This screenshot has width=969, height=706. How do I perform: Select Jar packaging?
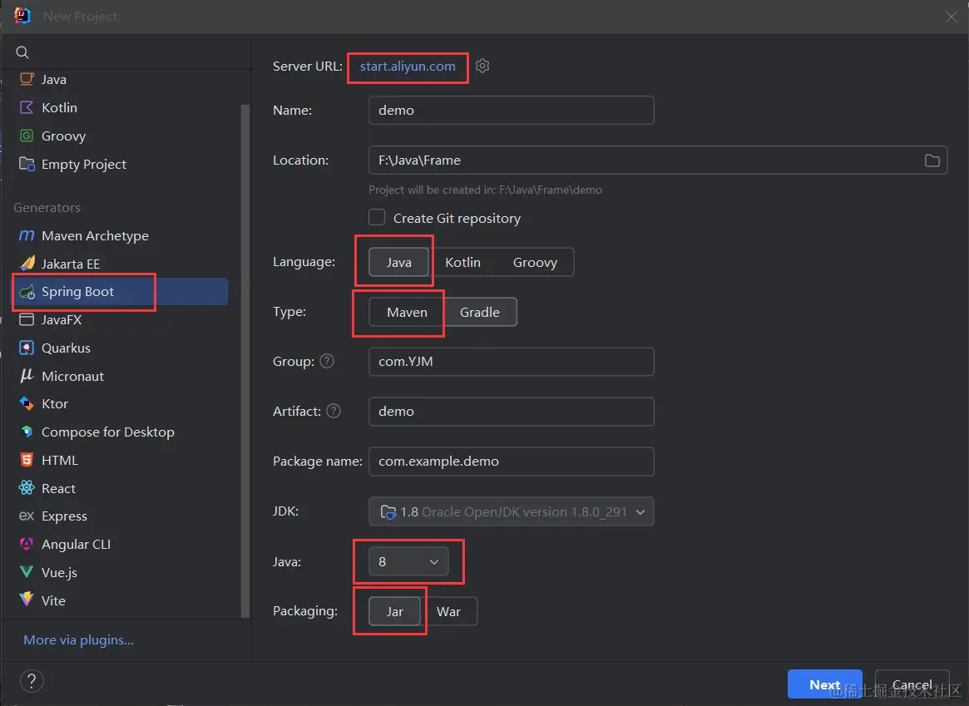pyautogui.click(x=395, y=611)
